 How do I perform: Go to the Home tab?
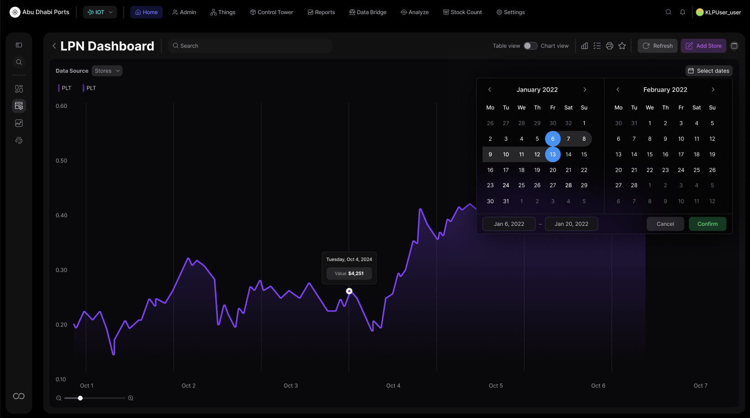[x=146, y=12]
